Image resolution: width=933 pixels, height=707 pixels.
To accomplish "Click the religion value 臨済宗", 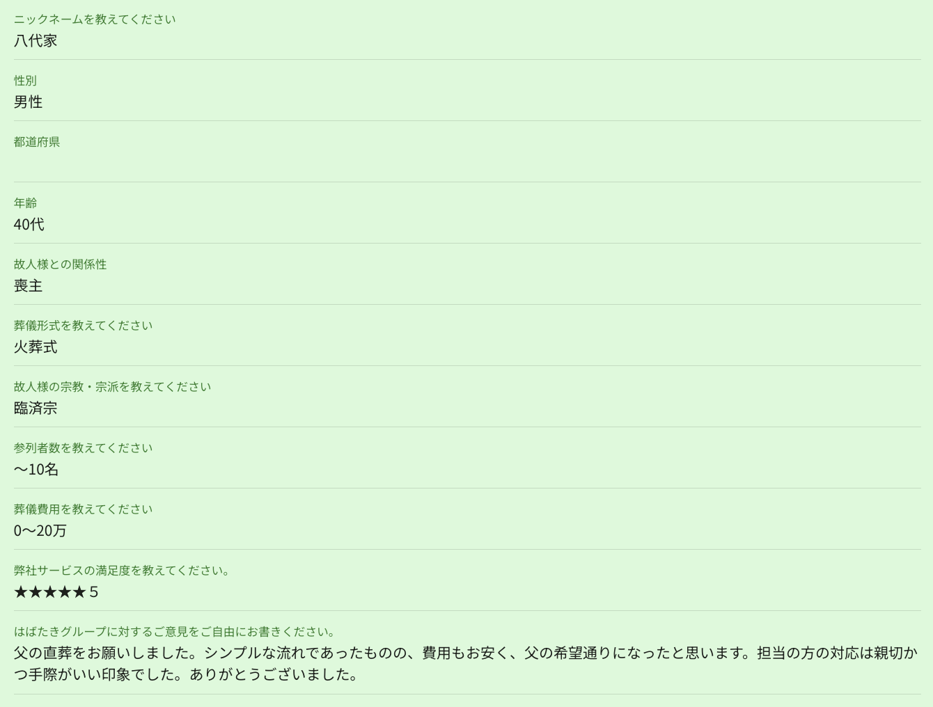I will (36, 408).
